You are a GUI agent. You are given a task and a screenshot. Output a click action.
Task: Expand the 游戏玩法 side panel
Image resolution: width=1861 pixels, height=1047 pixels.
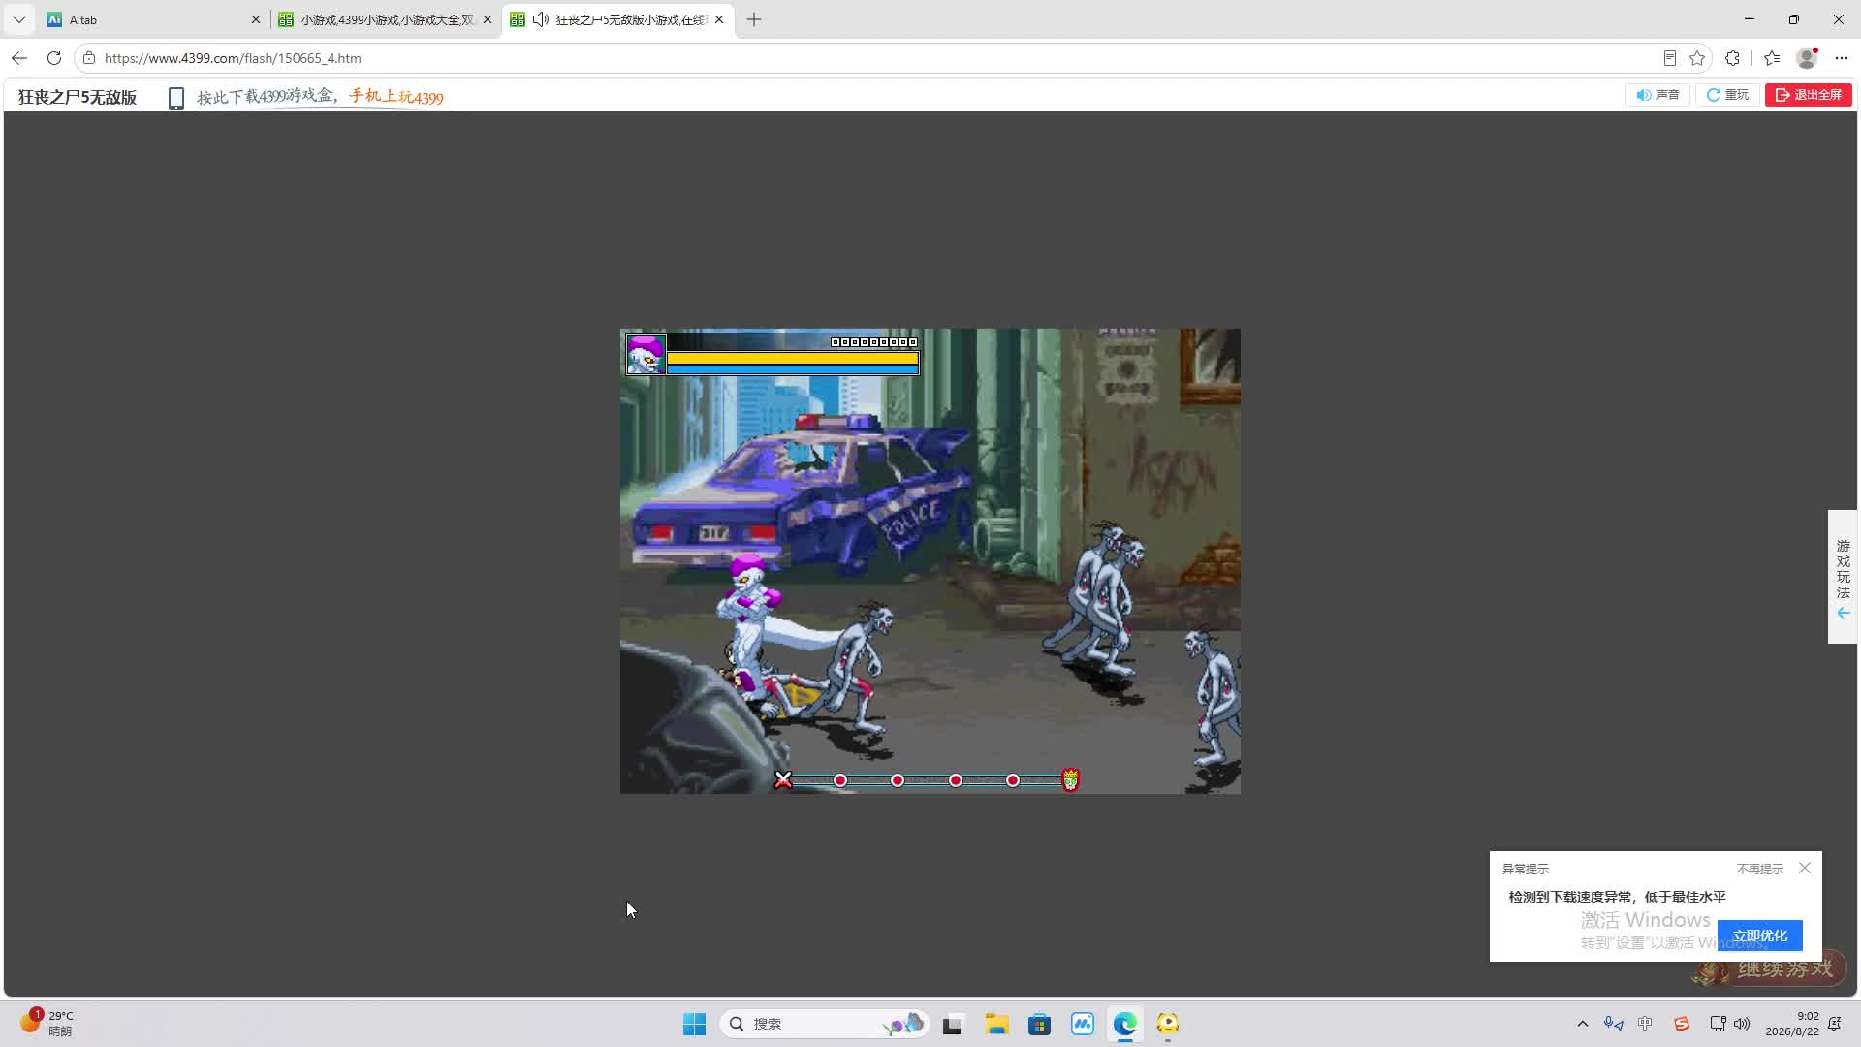[x=1843, y=577]
